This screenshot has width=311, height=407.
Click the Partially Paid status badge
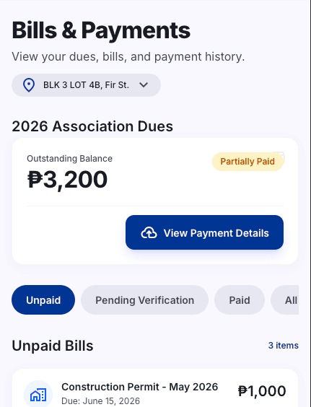(x=248, y=162)
